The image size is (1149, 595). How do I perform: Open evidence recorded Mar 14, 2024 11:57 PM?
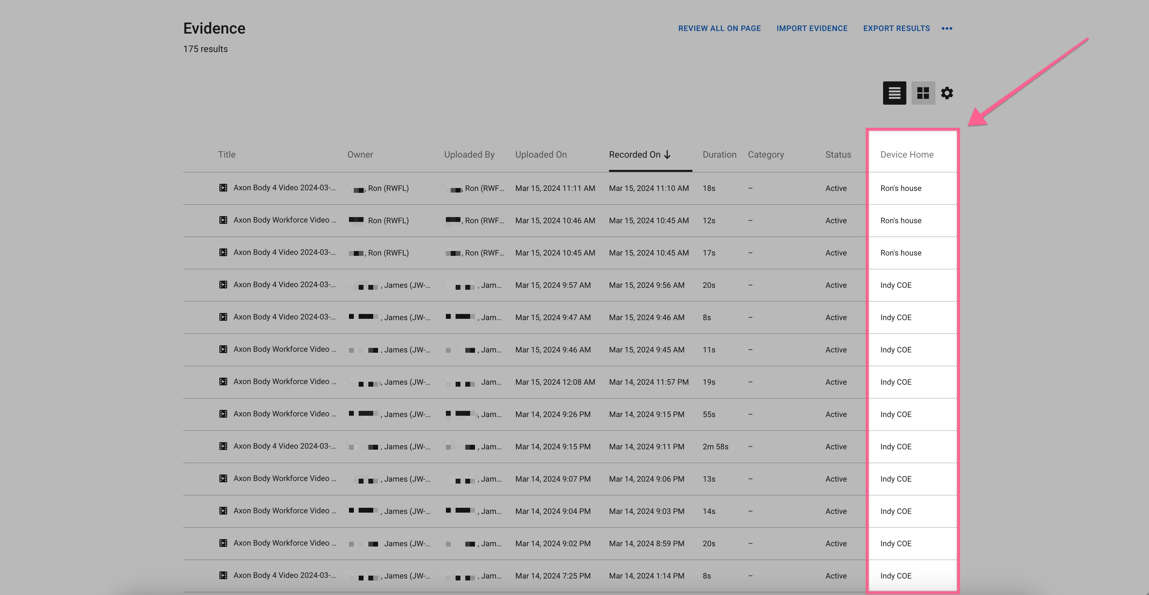tap(285, 381)
